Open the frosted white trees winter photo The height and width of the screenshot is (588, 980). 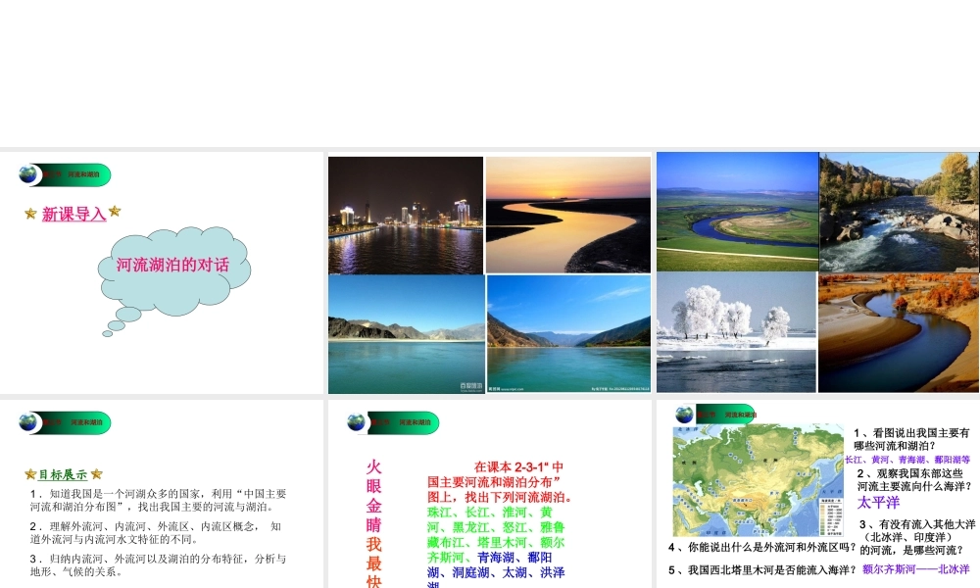pos(737,332)
